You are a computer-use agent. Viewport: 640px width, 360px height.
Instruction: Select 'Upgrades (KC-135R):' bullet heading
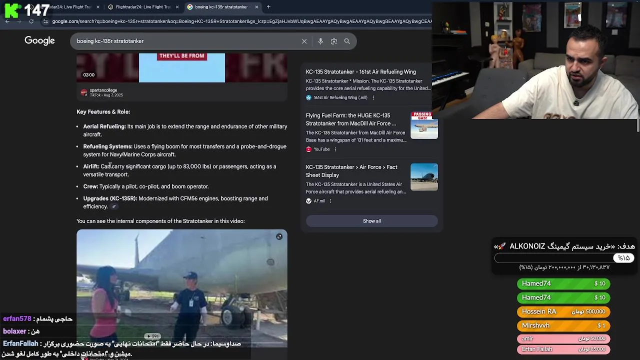[110, 198]
